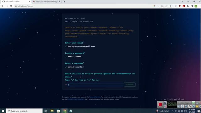Click the share page icon
The image size is (201, 113).
pos(166,6)
